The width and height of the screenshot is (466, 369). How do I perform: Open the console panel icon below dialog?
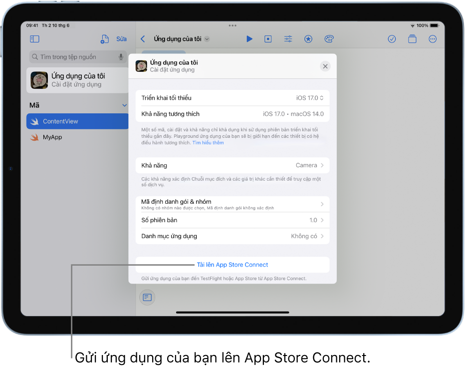tap(147, 297)
